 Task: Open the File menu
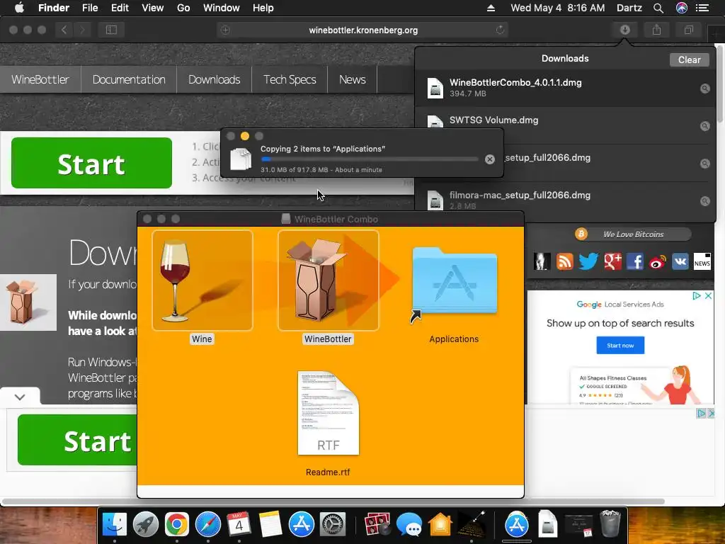coord(90,8)
